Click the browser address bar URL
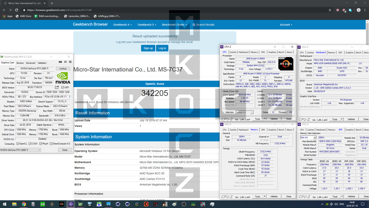Image resolution: width=369 pixels, height=208 pixels. click(x=59, y=10)
